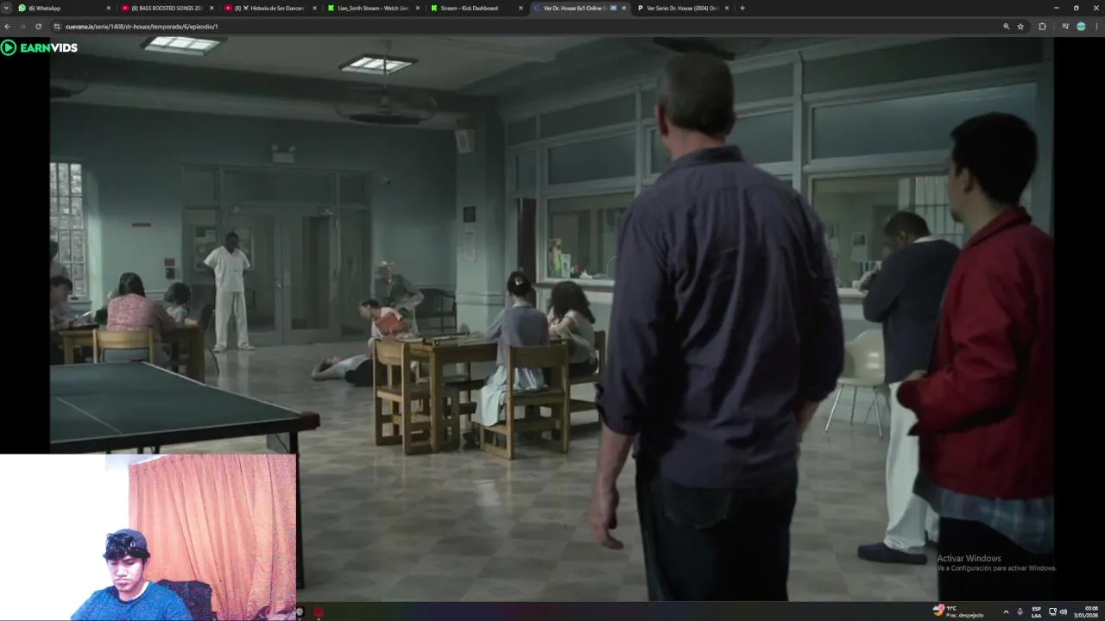Open the network icon in system tray
The height and width of the screenshot is (621, 1105).
[x=1052, y=612]
